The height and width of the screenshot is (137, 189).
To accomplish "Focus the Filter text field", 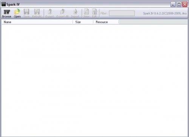I will coord(122,13).
